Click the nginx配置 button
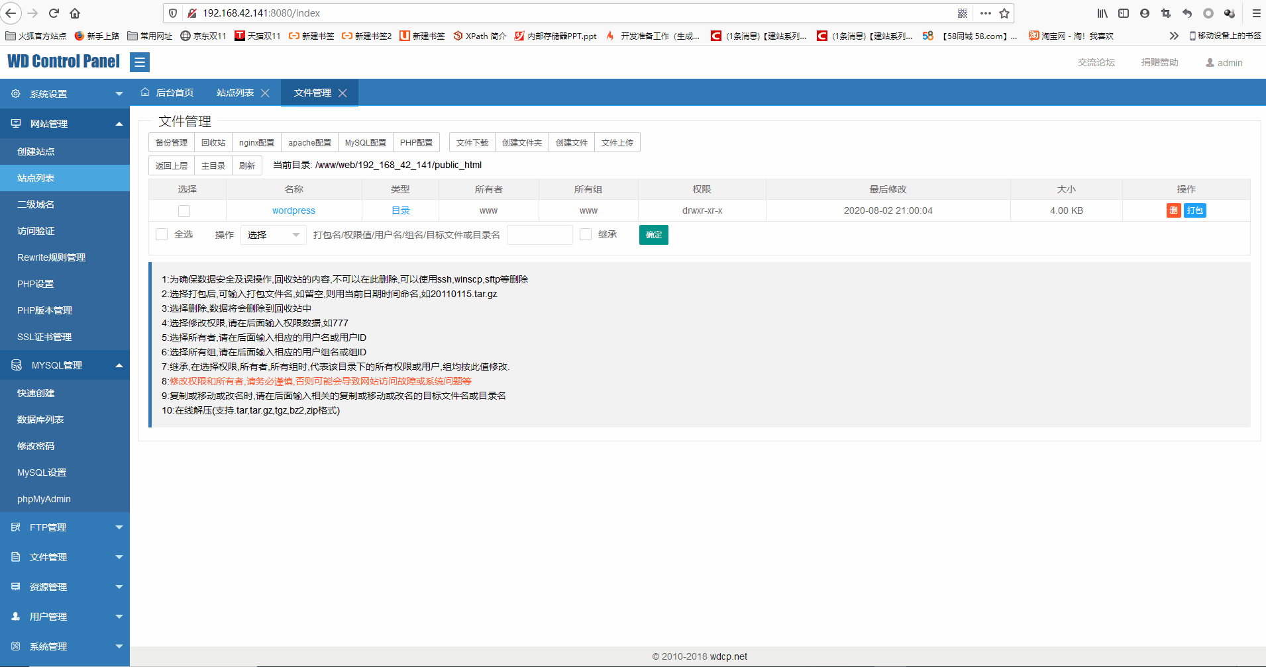Viewport: 1266px width, 667px height. tap(256, 142)
